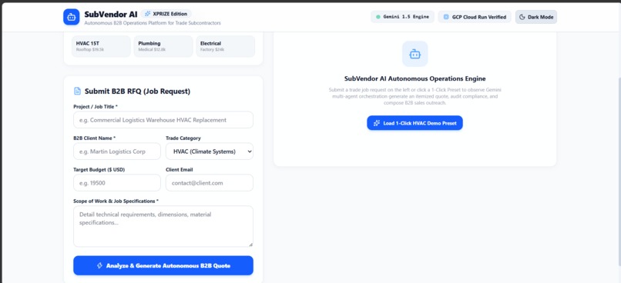Focus the Project / Job Title field
This screenshot has height=283, width=621.
163,120
